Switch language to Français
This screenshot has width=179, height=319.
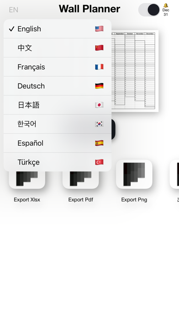click(x=58, y=67)
